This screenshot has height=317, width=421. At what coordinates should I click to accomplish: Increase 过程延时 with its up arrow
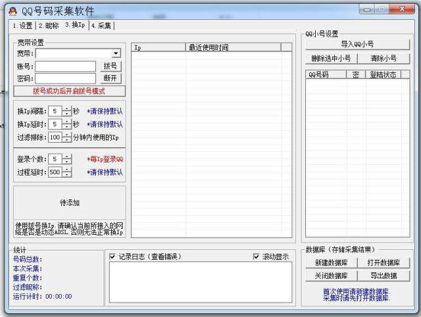pyautogui.click(x=66, y=170)
